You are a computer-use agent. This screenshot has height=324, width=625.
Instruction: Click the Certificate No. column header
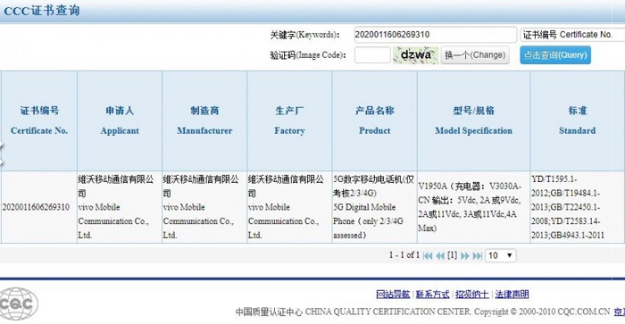point(39,120)
